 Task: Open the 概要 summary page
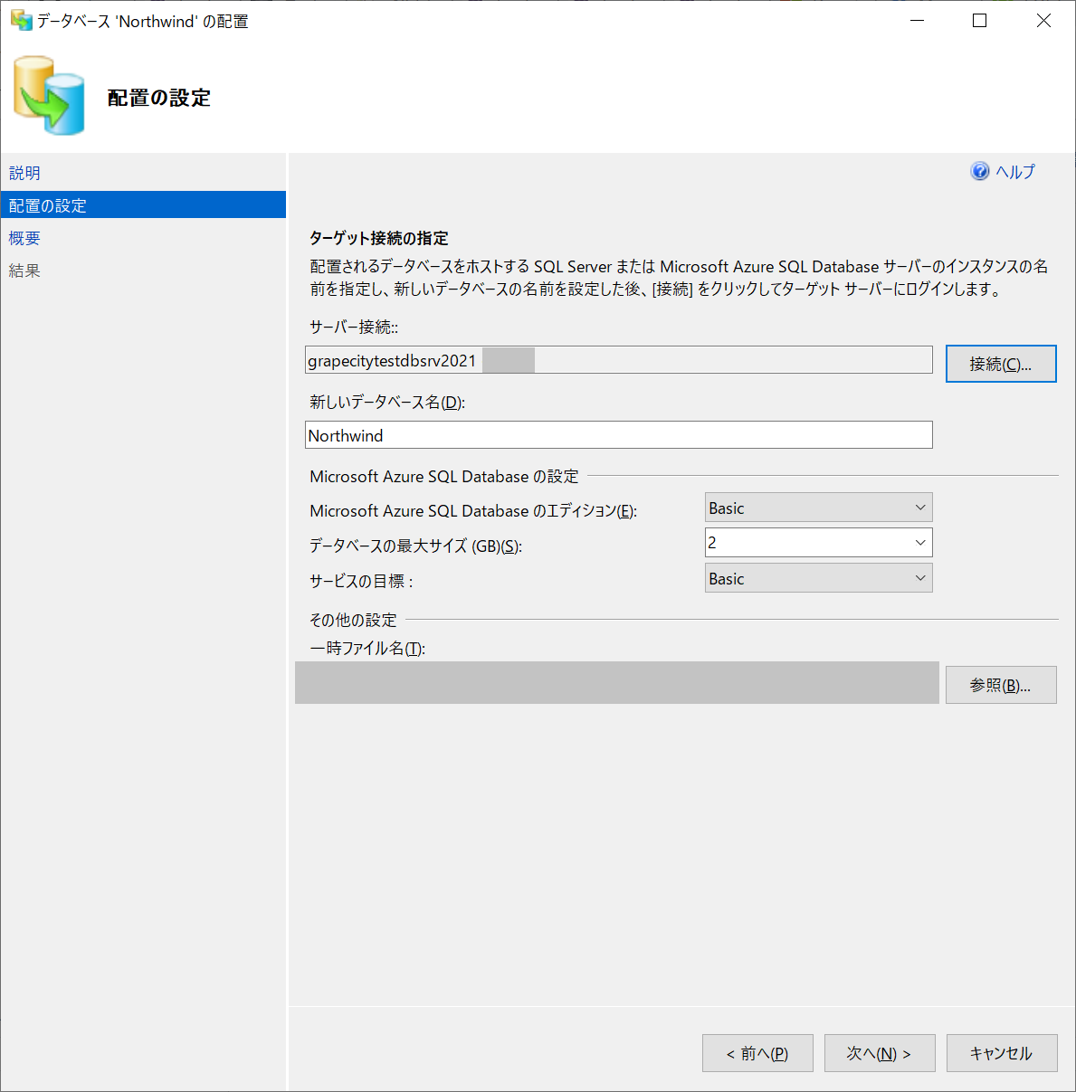click(24, 238)
